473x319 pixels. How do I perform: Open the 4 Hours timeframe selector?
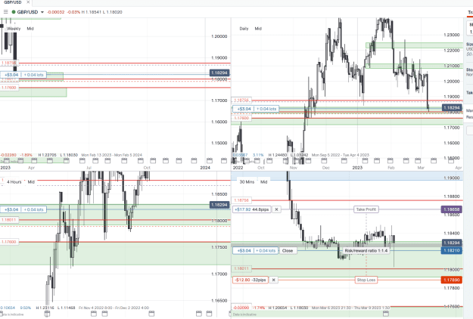coord(14,182)
